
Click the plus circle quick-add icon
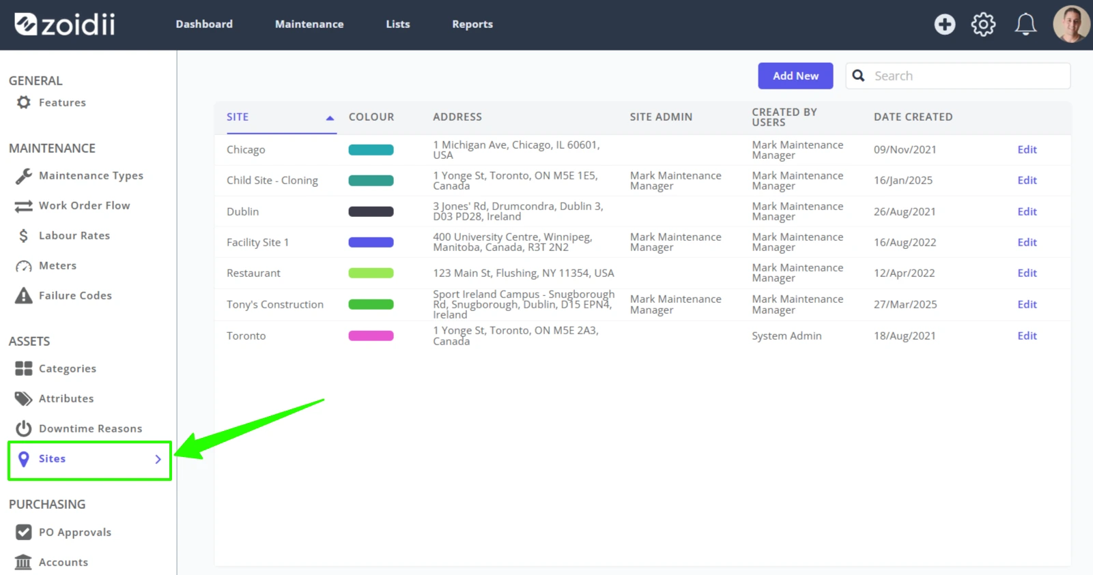(945, 25)
